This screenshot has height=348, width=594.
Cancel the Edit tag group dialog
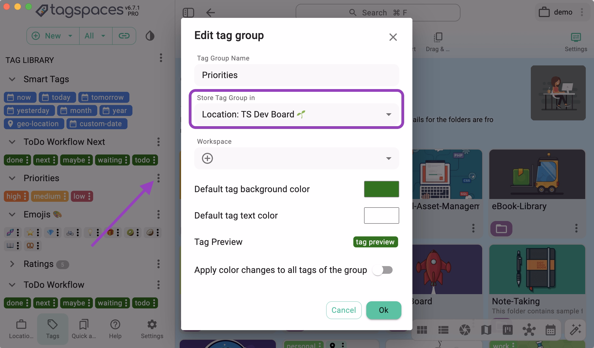coord(344,310)
